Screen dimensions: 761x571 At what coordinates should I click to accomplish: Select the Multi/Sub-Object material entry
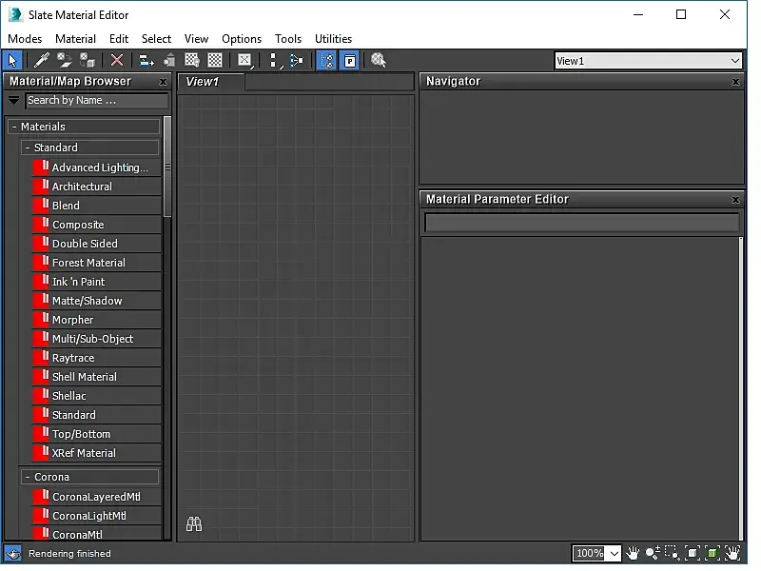click(x=92, y=339)
